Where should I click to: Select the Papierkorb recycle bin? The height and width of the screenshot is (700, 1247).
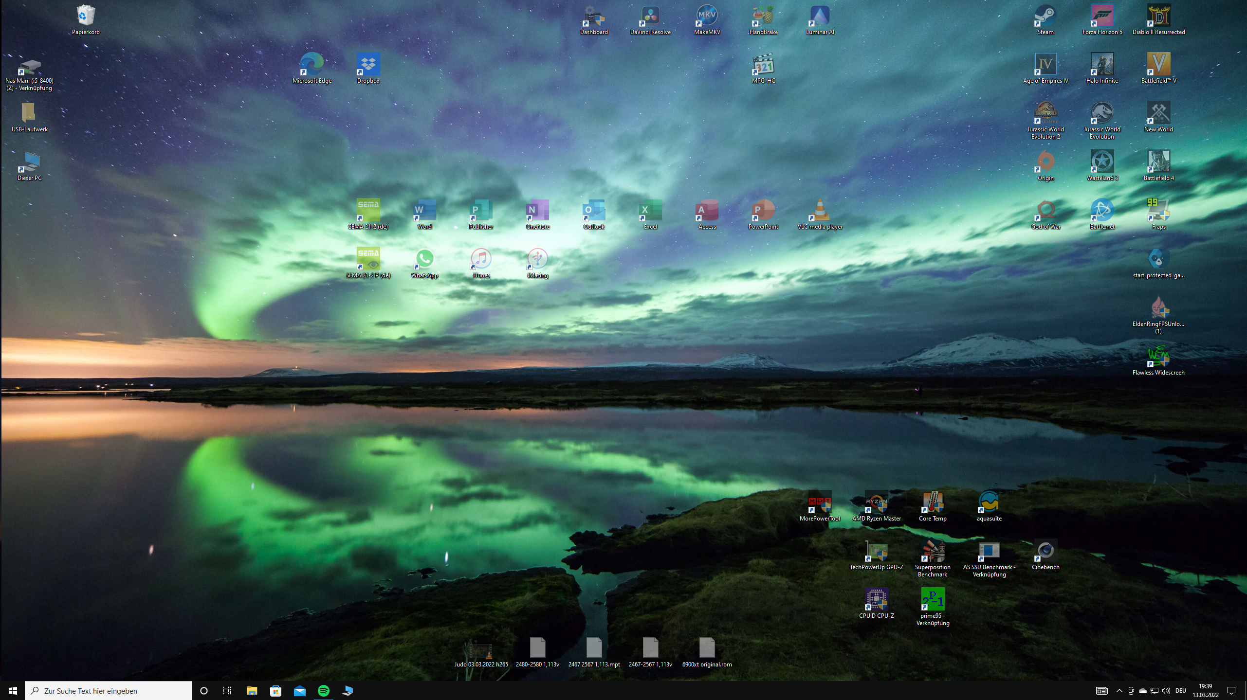pos(86,15)
